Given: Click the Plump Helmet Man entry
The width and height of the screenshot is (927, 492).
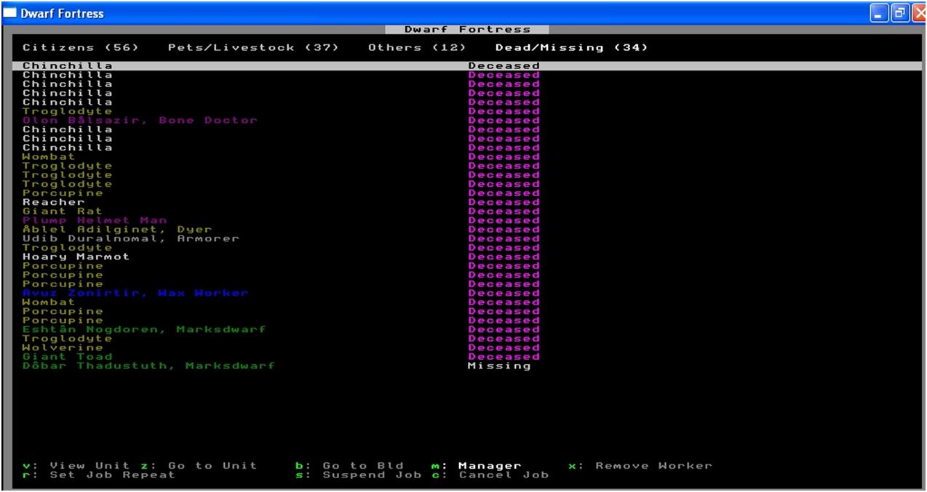Looking at the screenshot, I should click(95, 220).
